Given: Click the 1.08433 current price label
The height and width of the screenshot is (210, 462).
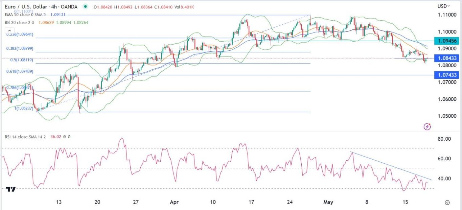Looking at the screenshot, I should coord(447,58).
